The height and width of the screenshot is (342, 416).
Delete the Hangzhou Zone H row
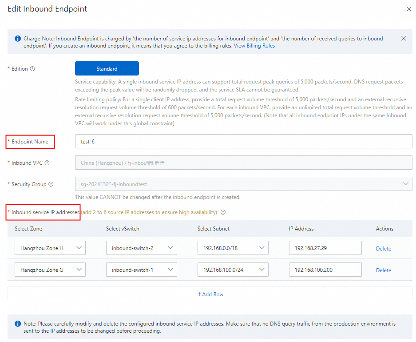tap(383, 249)
